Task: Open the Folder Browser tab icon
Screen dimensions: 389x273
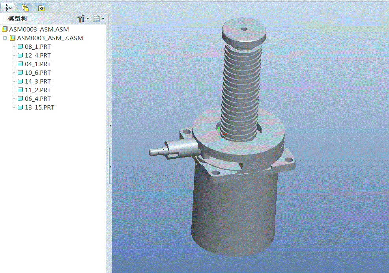Action: tap(25, 8)
